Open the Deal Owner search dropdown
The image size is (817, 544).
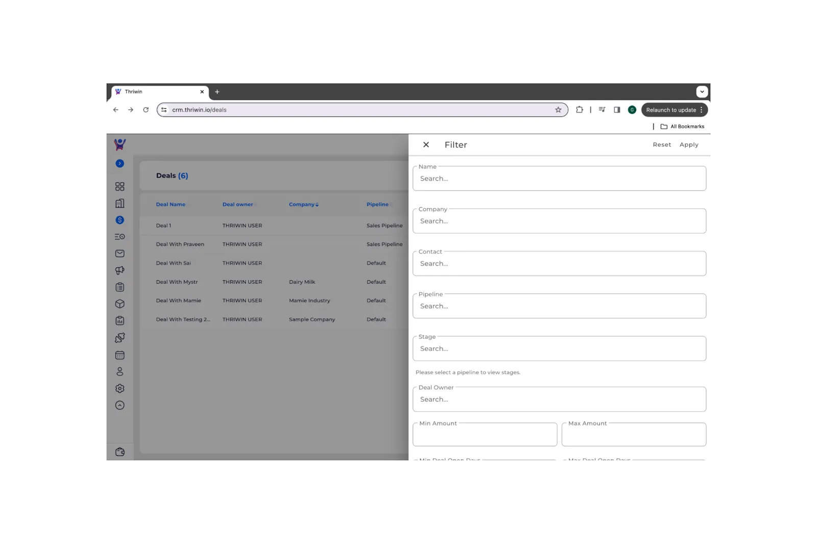click(x=560, y=400)
